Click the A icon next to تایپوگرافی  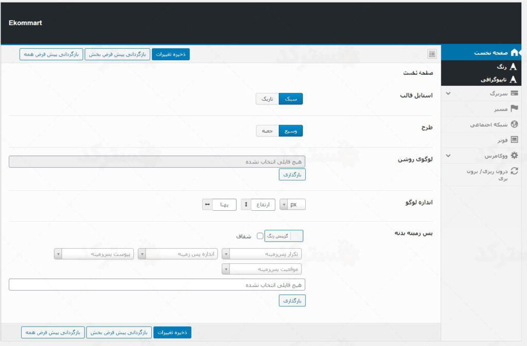[513, 80]
